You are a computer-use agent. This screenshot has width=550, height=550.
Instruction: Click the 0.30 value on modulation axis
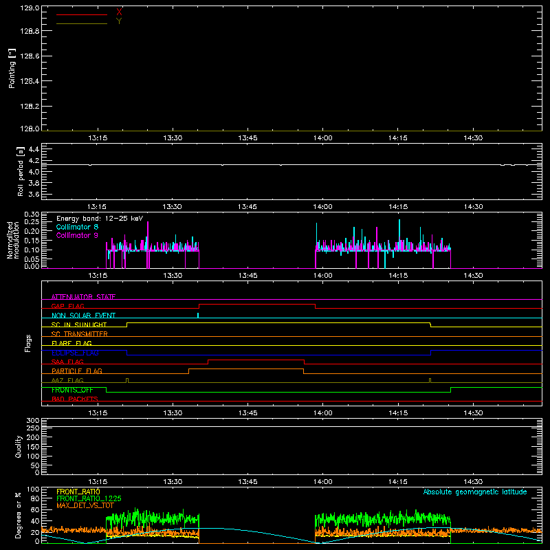pos(32,214)
